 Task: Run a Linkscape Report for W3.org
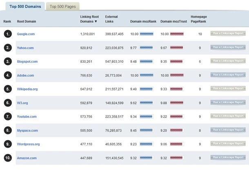tap(228, 102)
